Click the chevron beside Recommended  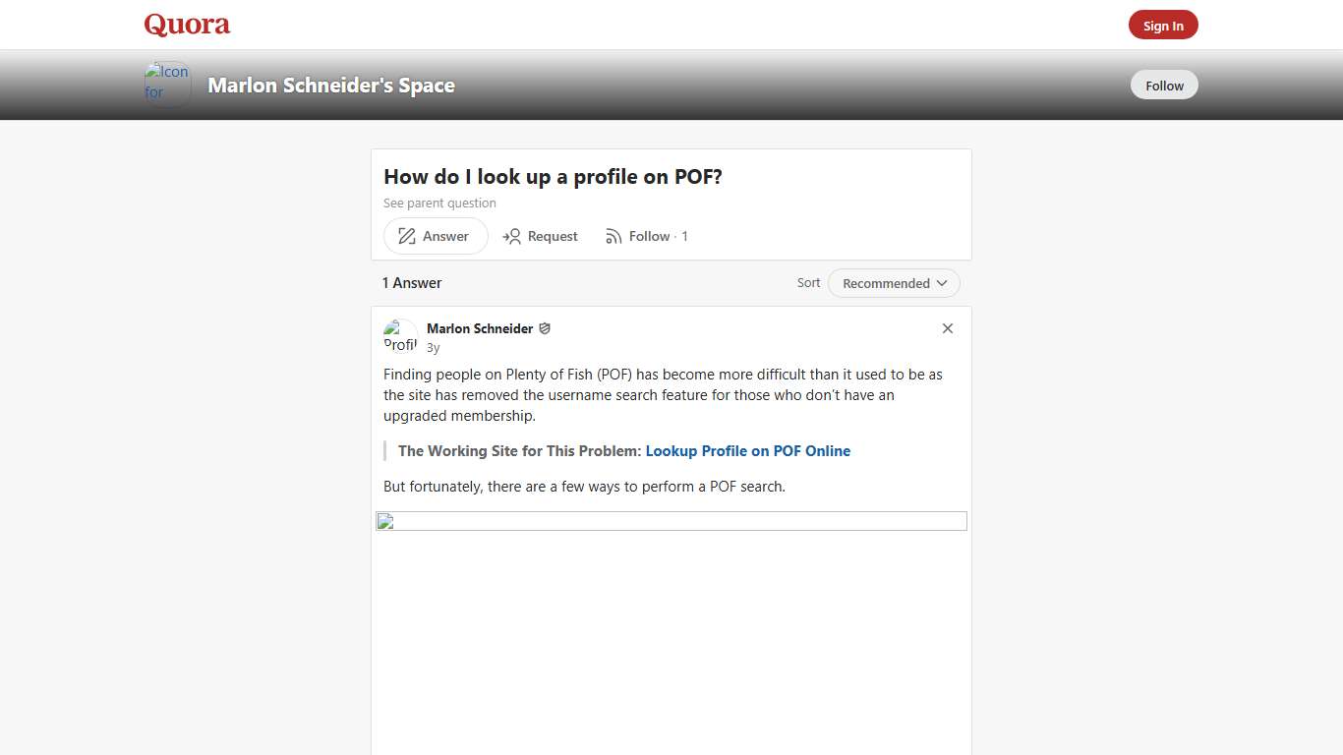pos(942,283)
